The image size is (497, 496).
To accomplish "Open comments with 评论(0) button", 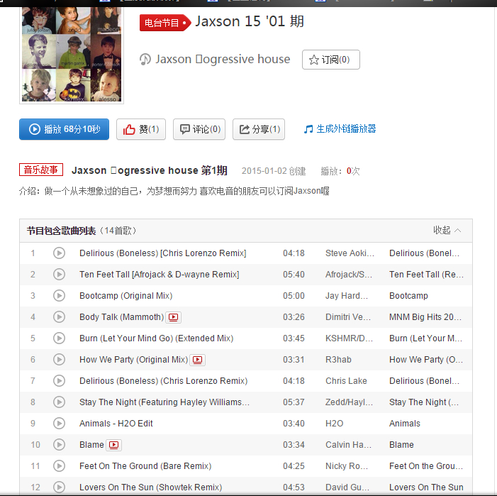I will (199, 129).
